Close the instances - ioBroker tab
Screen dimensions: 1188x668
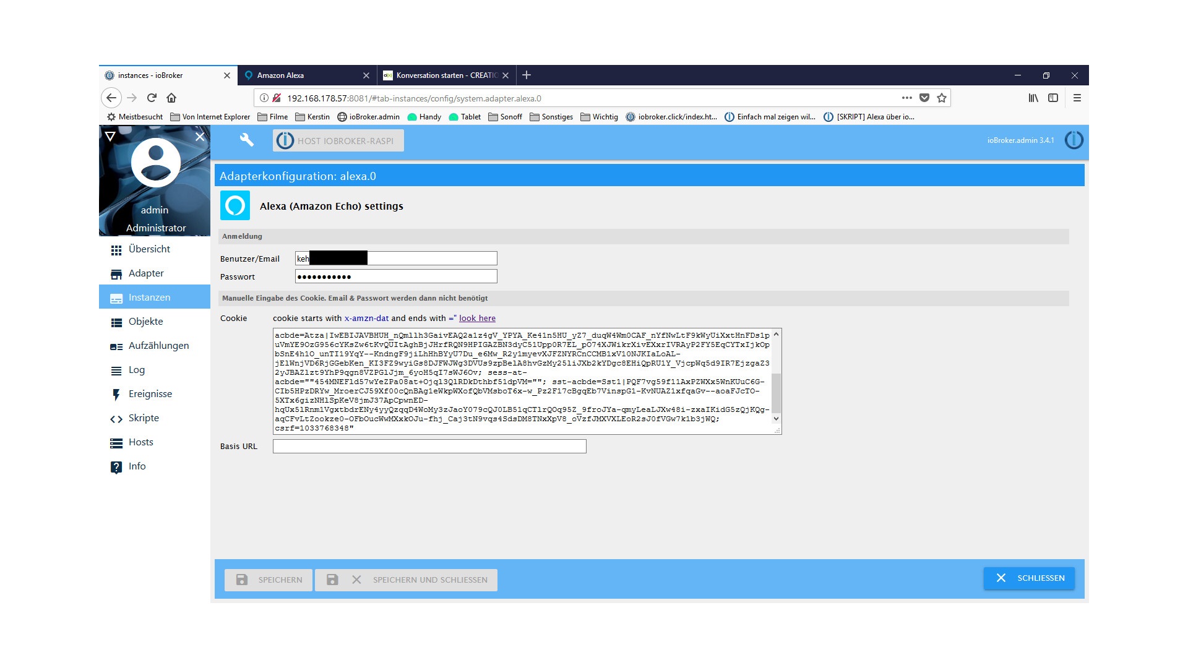(227, 75)
